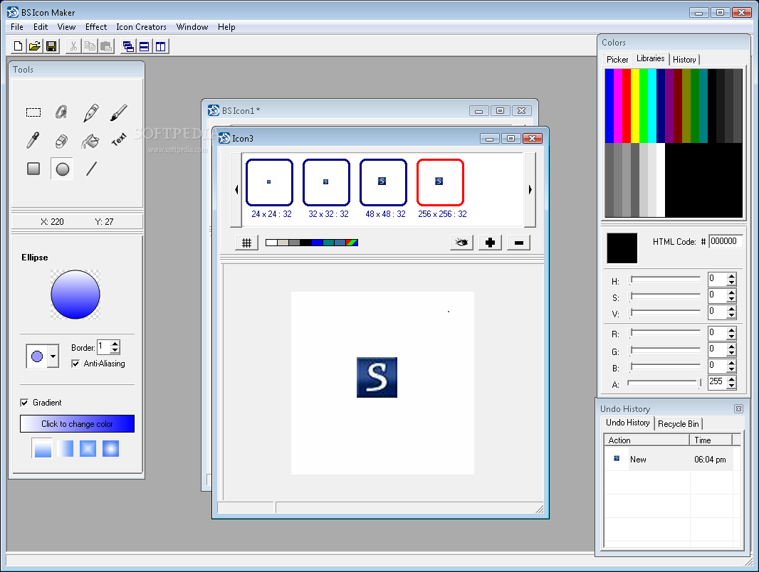Decrease the Border value with down arrow

[x=115, y=350]
